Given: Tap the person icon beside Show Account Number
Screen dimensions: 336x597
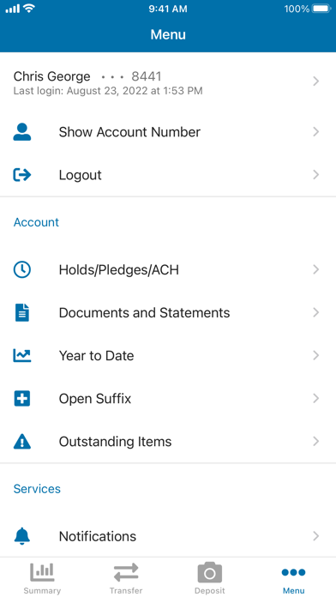Looking at the screenshot, I should click(x=22, y=132).
